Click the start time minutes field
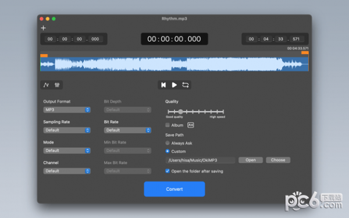349x218 pixels. pos(65,39)
